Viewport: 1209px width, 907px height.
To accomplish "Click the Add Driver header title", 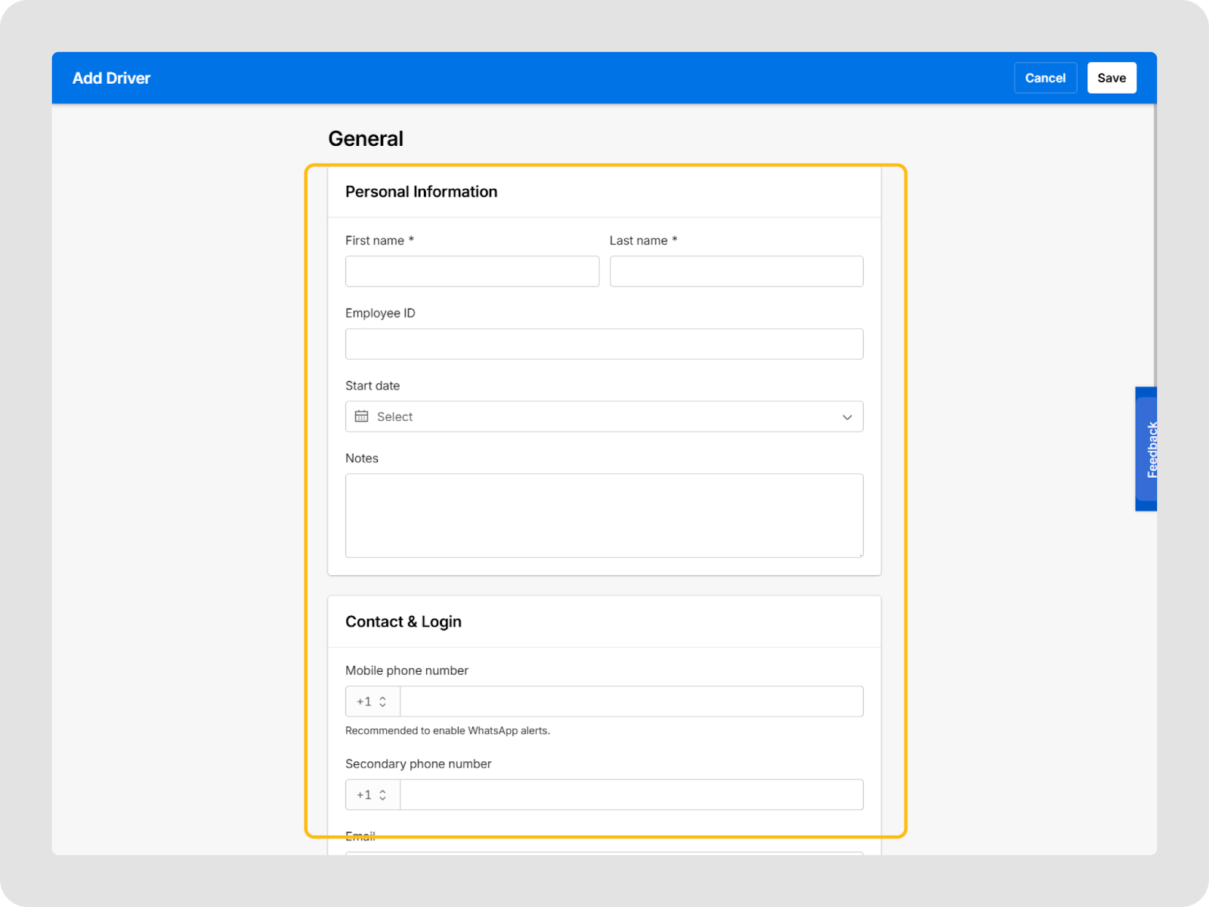I will pos(111,78).
